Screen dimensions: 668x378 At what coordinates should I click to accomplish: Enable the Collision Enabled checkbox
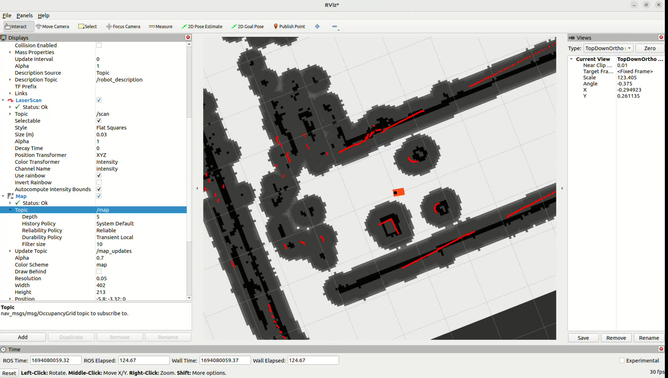[99, 45]
